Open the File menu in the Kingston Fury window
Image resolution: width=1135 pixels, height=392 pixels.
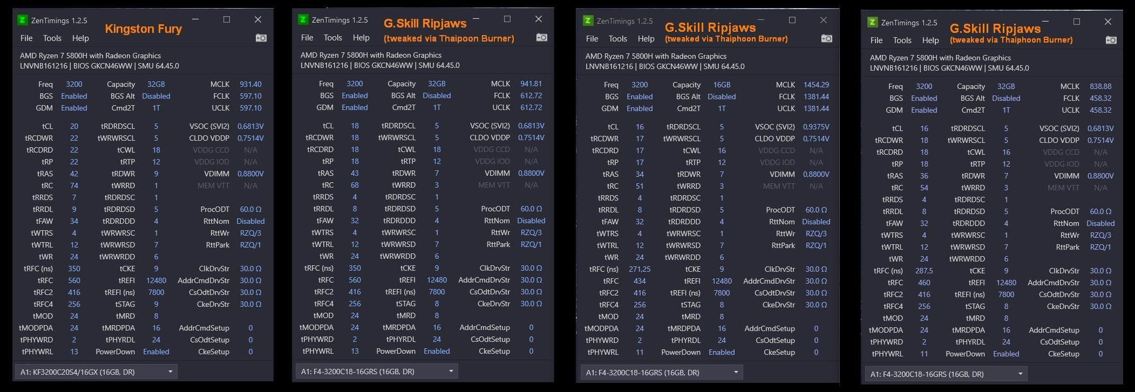tap(26, 38)
